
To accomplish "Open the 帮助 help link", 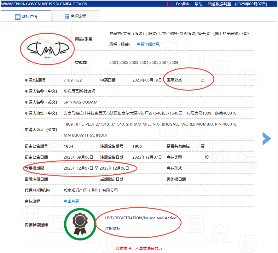I will click(198, 4).
